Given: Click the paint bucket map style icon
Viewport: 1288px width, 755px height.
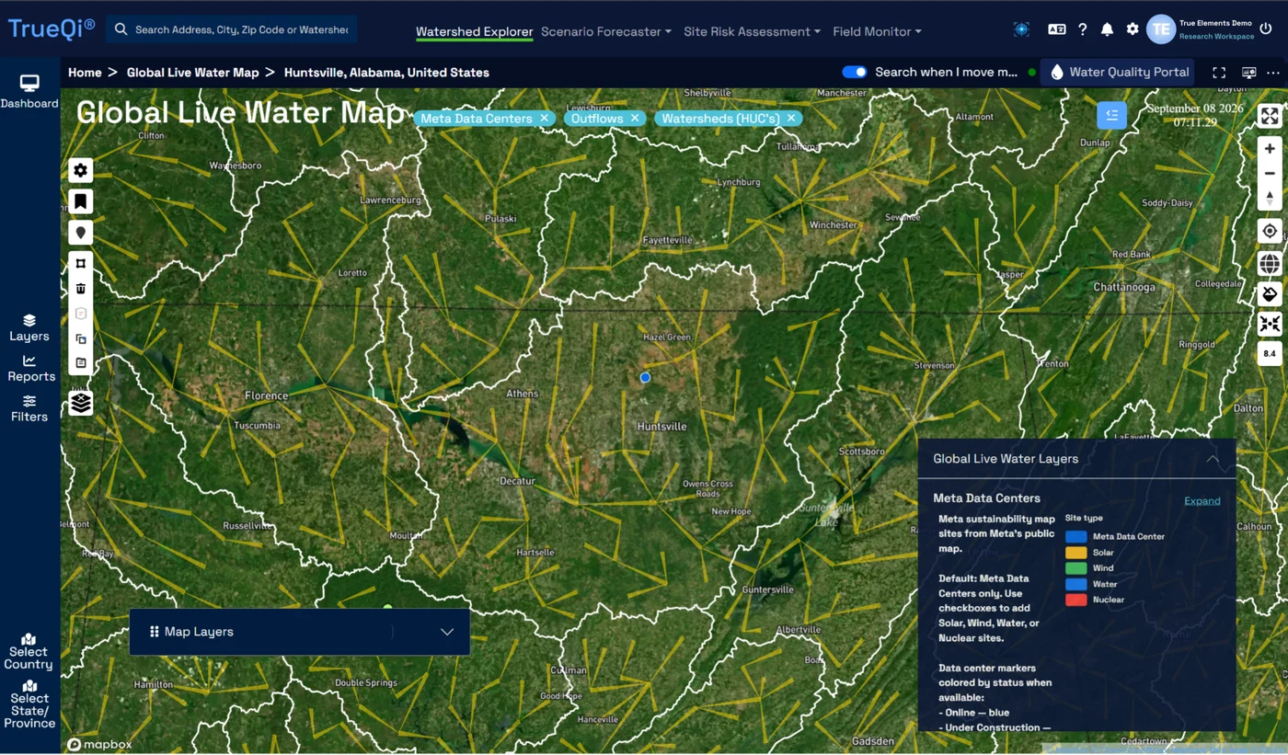Looking at the screenshot, I should [x=1270, y=294].
